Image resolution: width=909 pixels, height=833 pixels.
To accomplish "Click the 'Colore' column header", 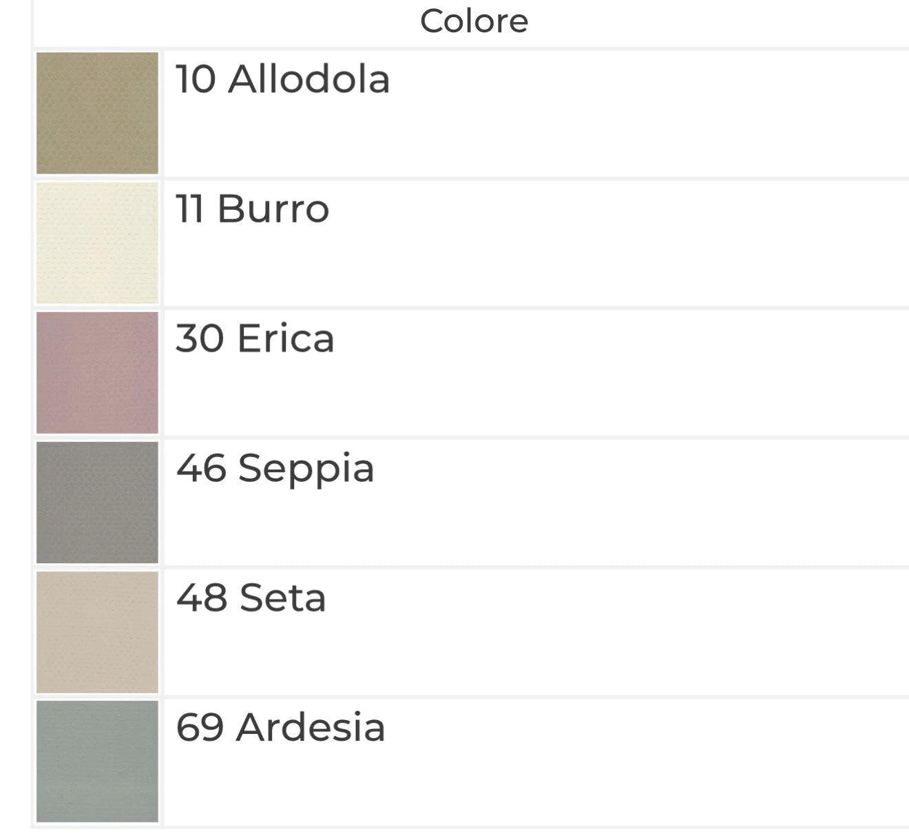I will [x=474, y=21].
